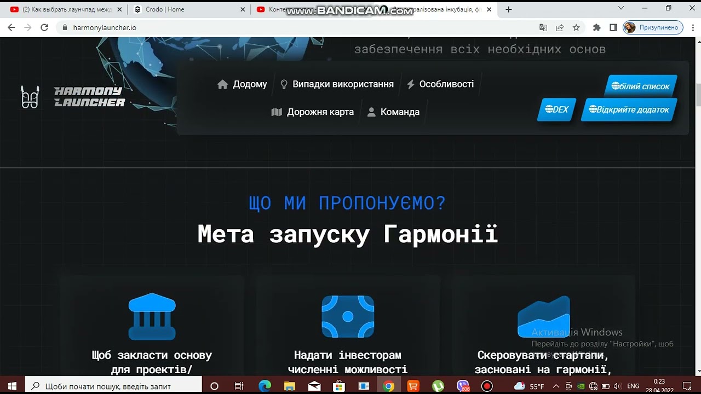This screenshot has height=394, width=701.
Task: Bookmark this page with the star icon
Action: pos(576,27)
